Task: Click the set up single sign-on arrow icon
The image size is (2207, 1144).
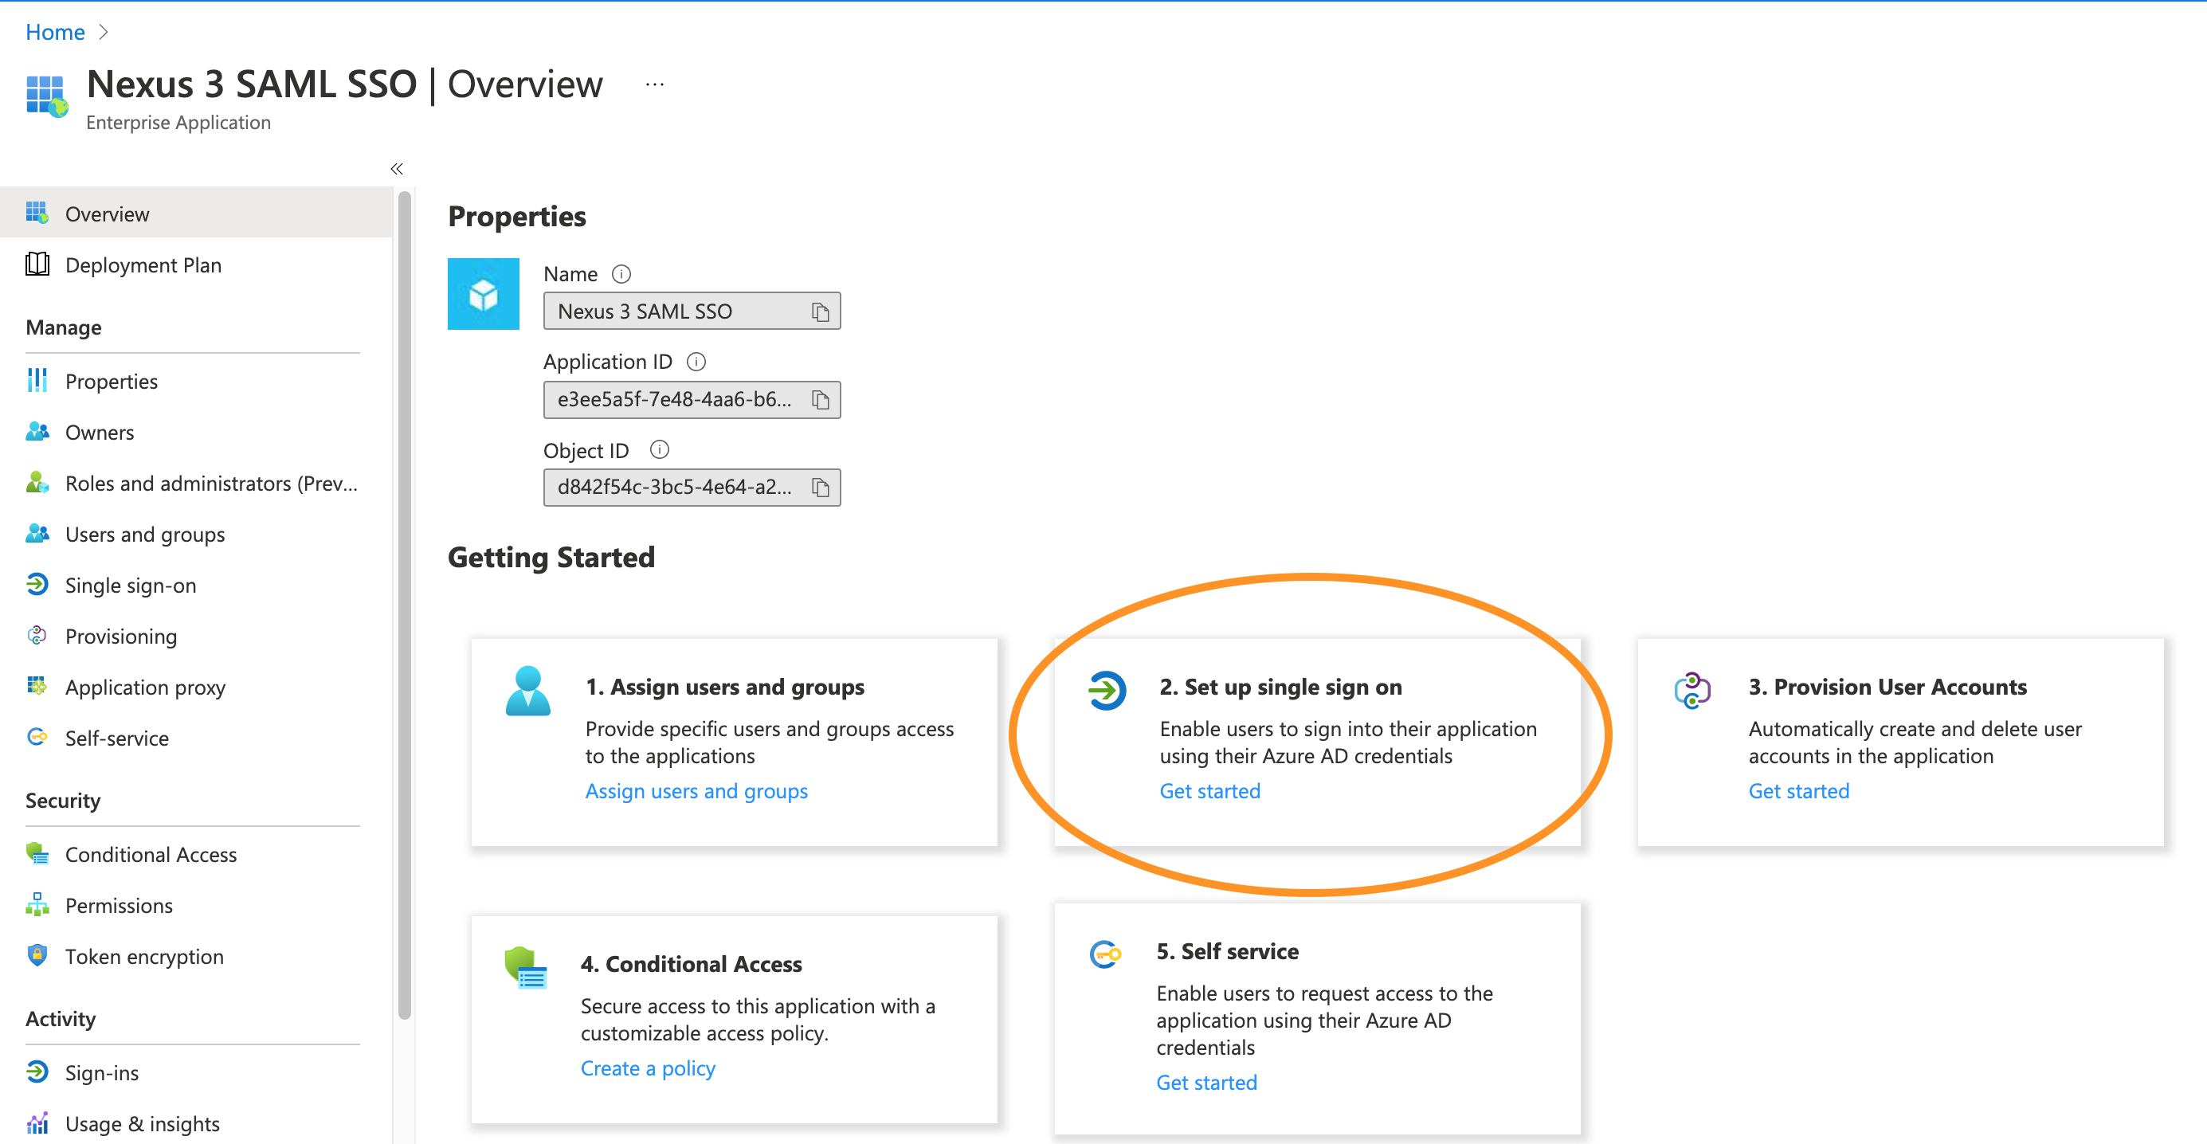Action: [1107, 691]
